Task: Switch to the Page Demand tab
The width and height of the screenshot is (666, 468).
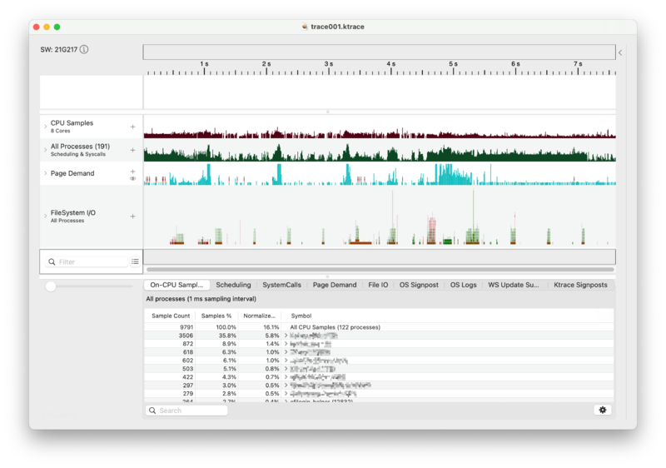Action: point(335,285)
